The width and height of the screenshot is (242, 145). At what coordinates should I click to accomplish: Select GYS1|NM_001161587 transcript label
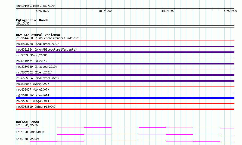[x=30, y=132]
